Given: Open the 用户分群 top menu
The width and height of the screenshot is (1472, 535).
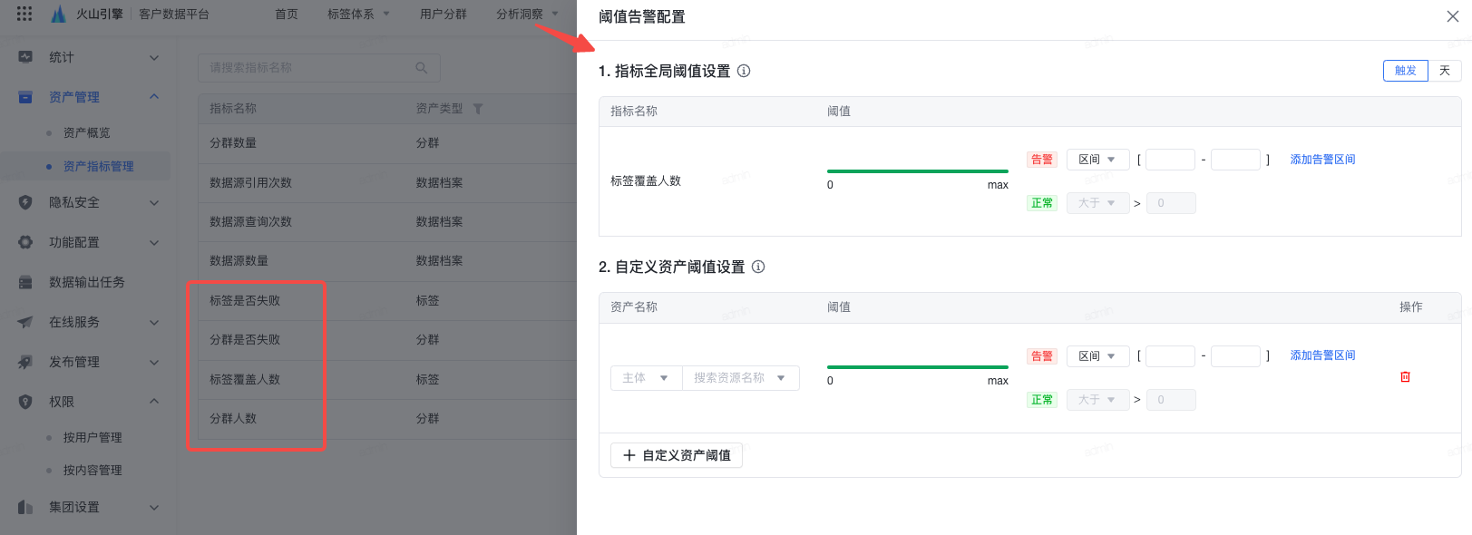Looking at the screenshot, I should (x=444, y=14).
